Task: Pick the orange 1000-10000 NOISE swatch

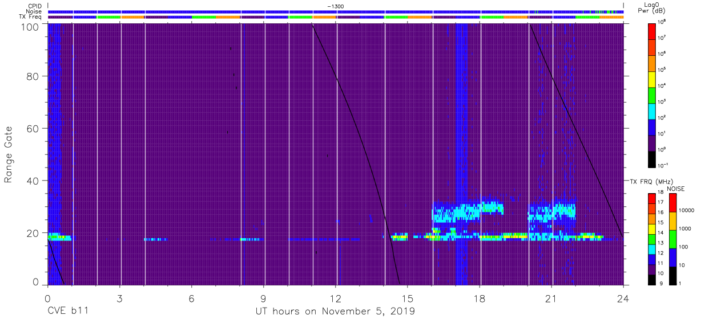Action: (x=672, y=220)
